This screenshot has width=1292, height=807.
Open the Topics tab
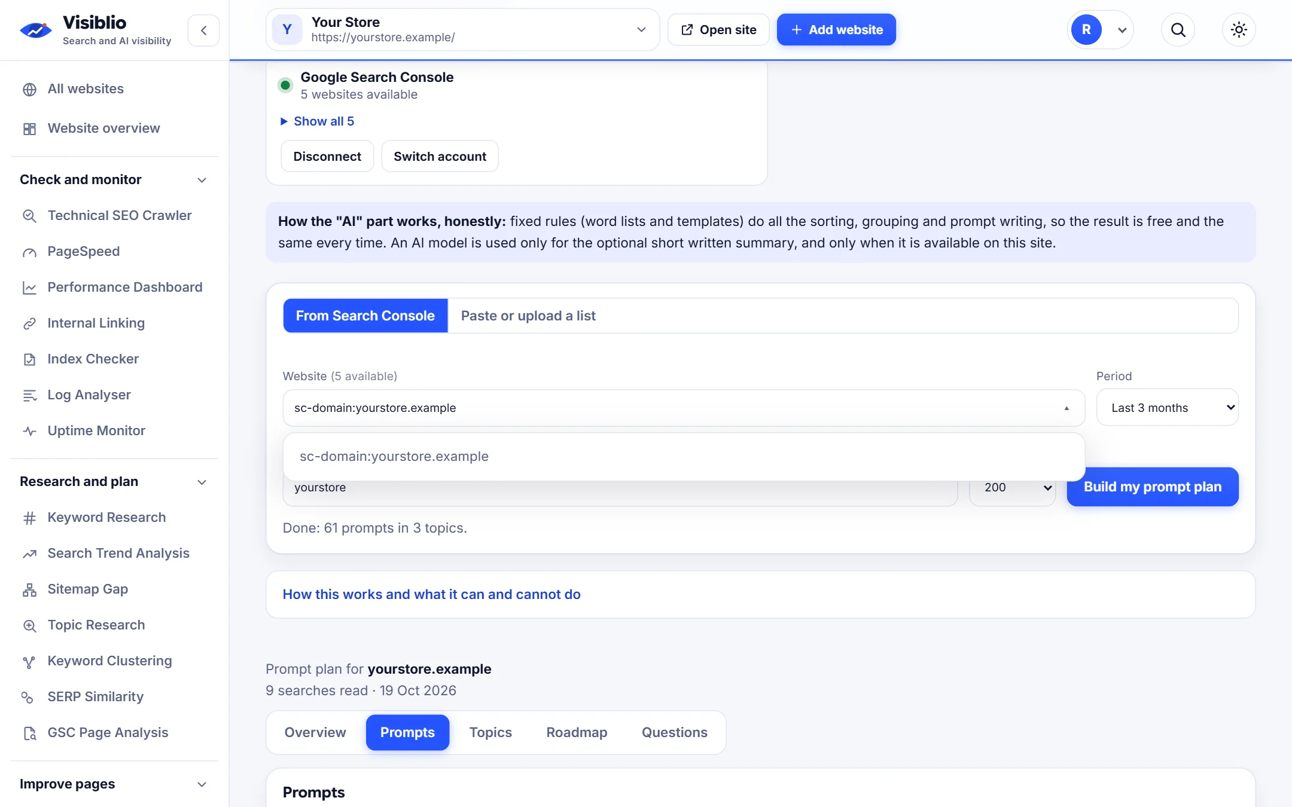[x=490, y=733]
